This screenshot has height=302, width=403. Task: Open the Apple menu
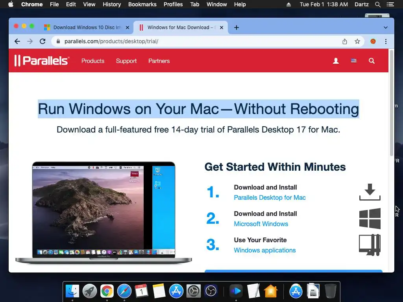(x=11, y=4)
